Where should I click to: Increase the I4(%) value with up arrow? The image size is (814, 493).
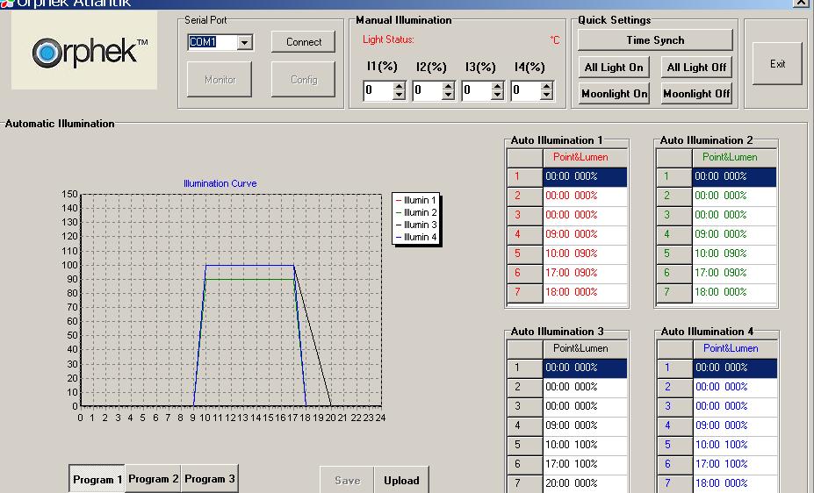click(x=546, y=86)
